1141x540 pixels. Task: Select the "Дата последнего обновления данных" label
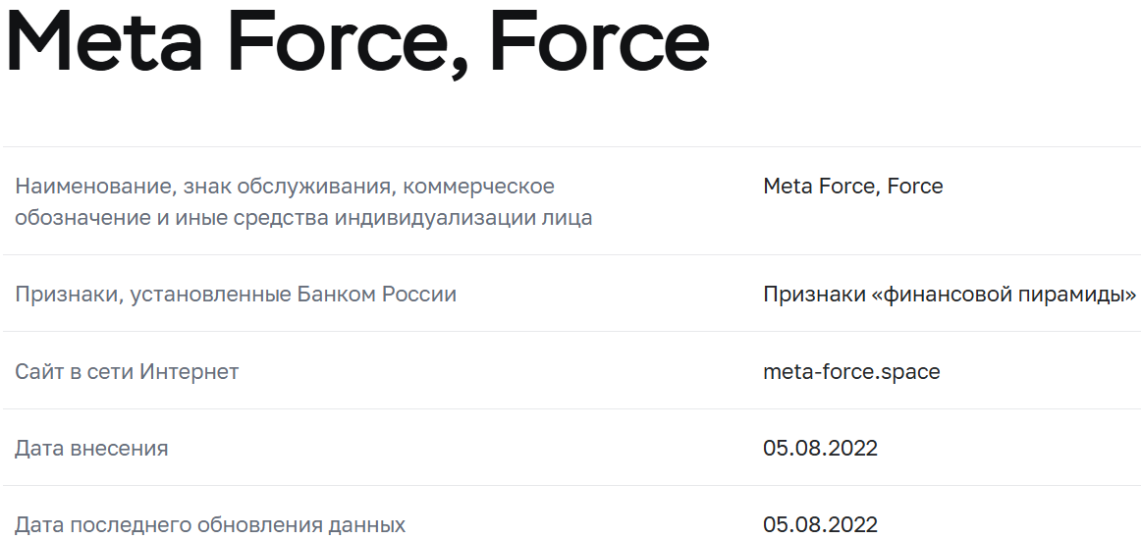point(210,525)
